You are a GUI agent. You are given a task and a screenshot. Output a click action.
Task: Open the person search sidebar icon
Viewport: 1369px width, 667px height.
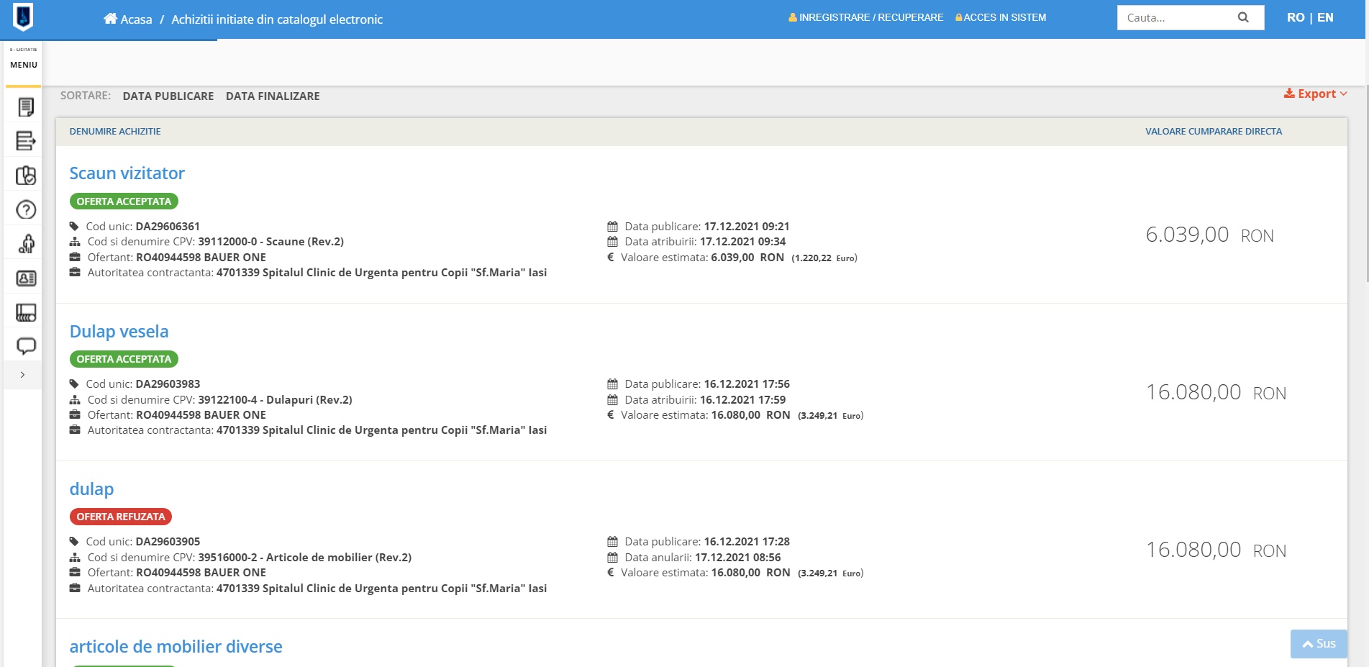[x=26, y=244]
